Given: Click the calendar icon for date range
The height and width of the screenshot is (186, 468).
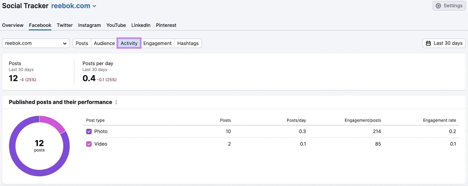Looking at the screenshot, I should [x=428, y=43].
